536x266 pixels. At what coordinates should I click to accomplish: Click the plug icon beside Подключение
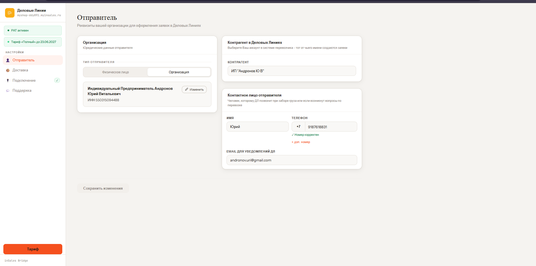tap(8, 81)
